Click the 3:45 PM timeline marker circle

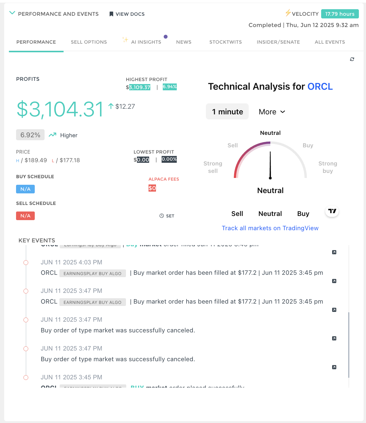(x=26, y=378)
